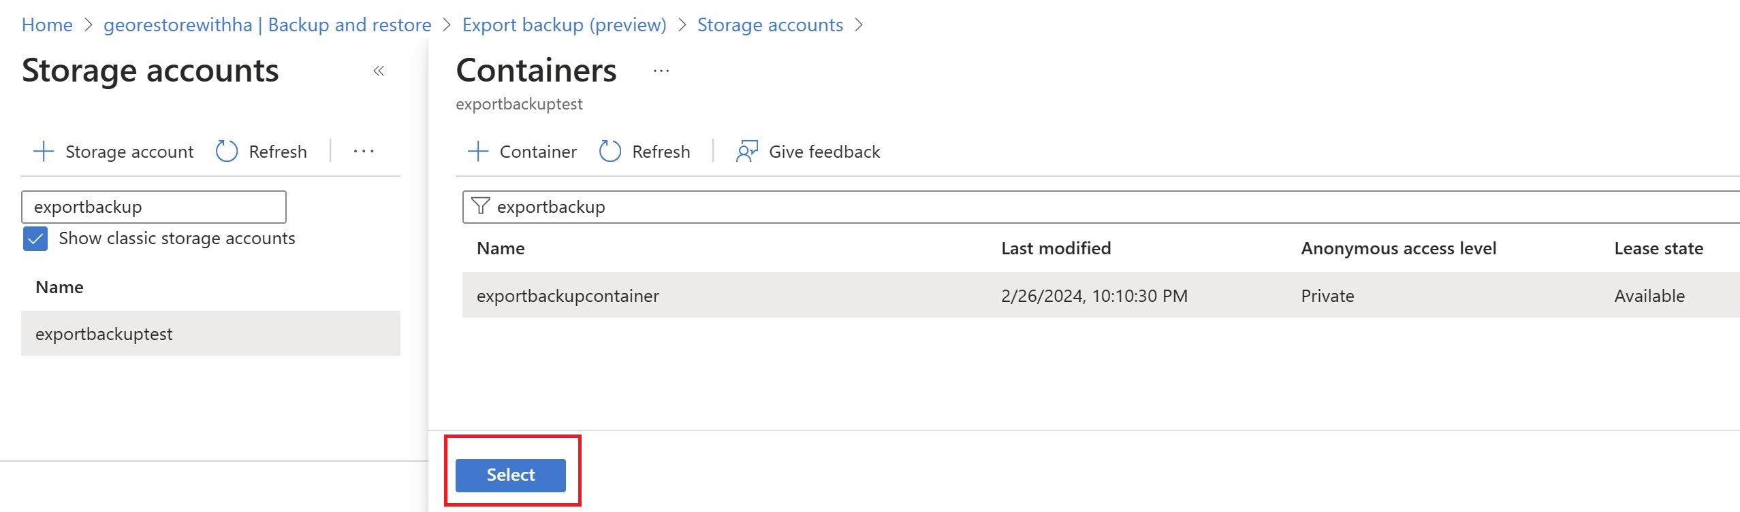Collapse the Storage accounts pane with double chevron
This screenshot has height=512, width=1740.
[x=379, y=71]
